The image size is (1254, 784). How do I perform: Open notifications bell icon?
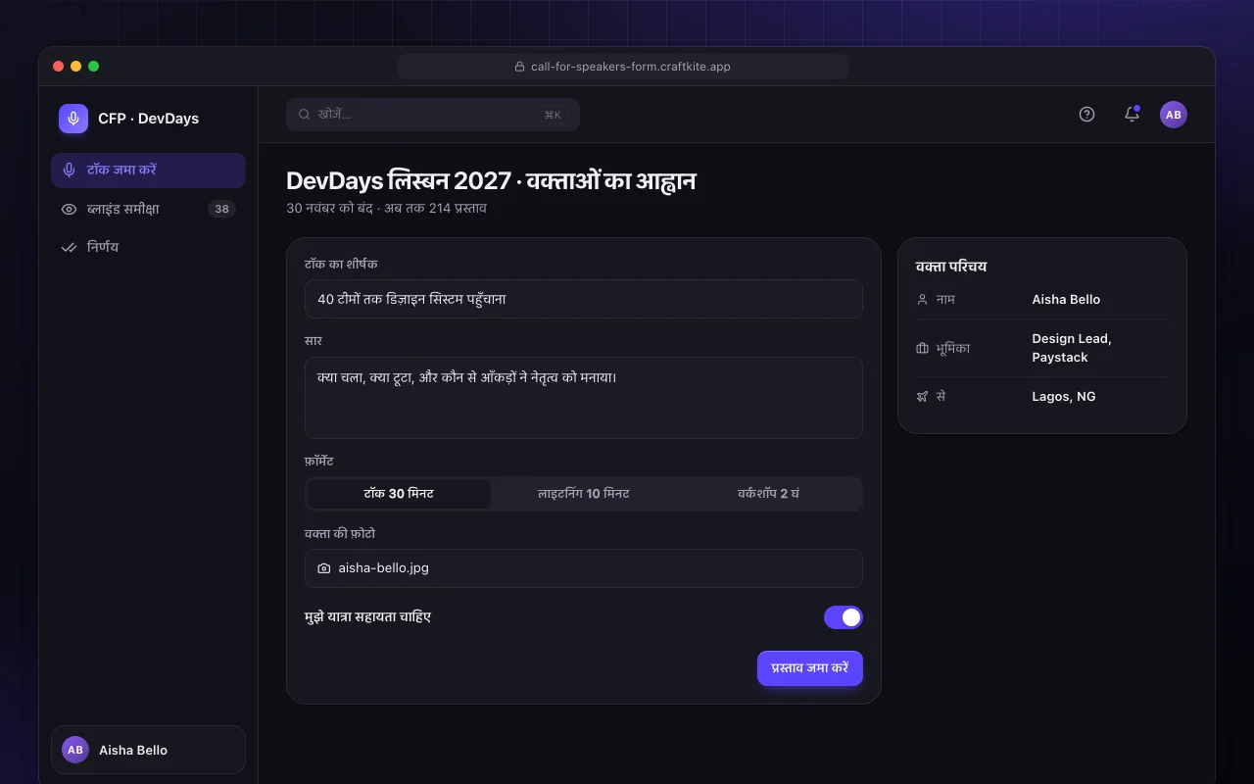tap(1132, 115)
